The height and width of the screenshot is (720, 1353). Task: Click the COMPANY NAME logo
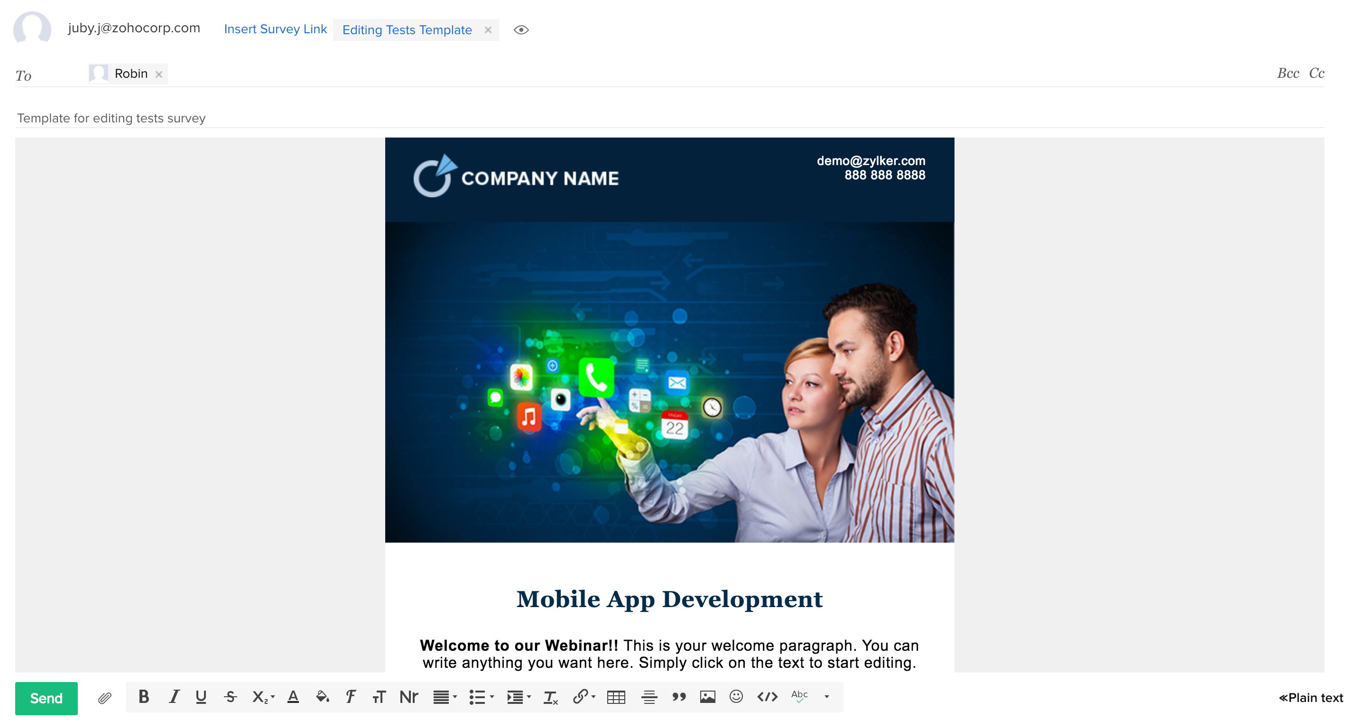pyautogui.click(x=516, y=176)
